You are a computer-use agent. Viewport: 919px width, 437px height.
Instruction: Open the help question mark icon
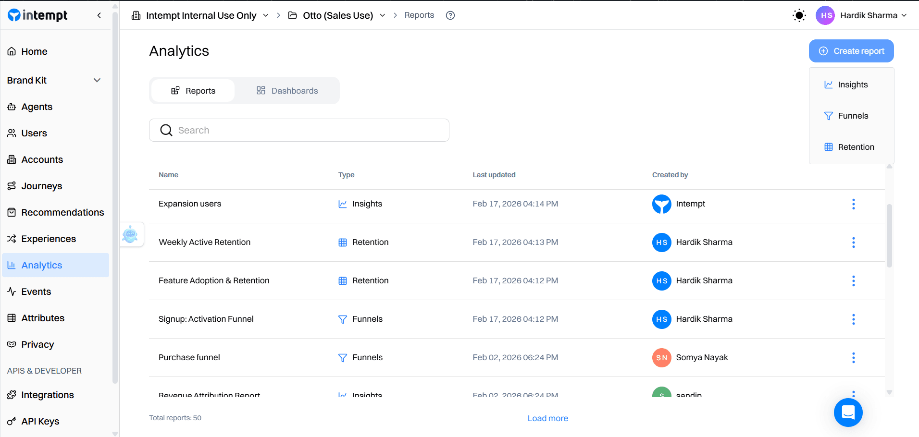450,15
